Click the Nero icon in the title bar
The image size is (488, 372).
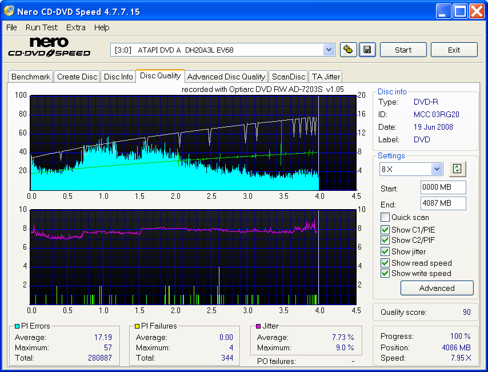pyautogui.click(x=9, y=11)
